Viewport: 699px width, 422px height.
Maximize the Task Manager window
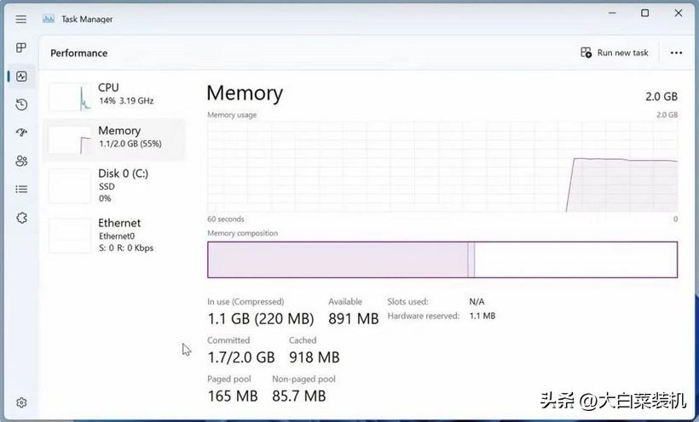pos(645,13)
